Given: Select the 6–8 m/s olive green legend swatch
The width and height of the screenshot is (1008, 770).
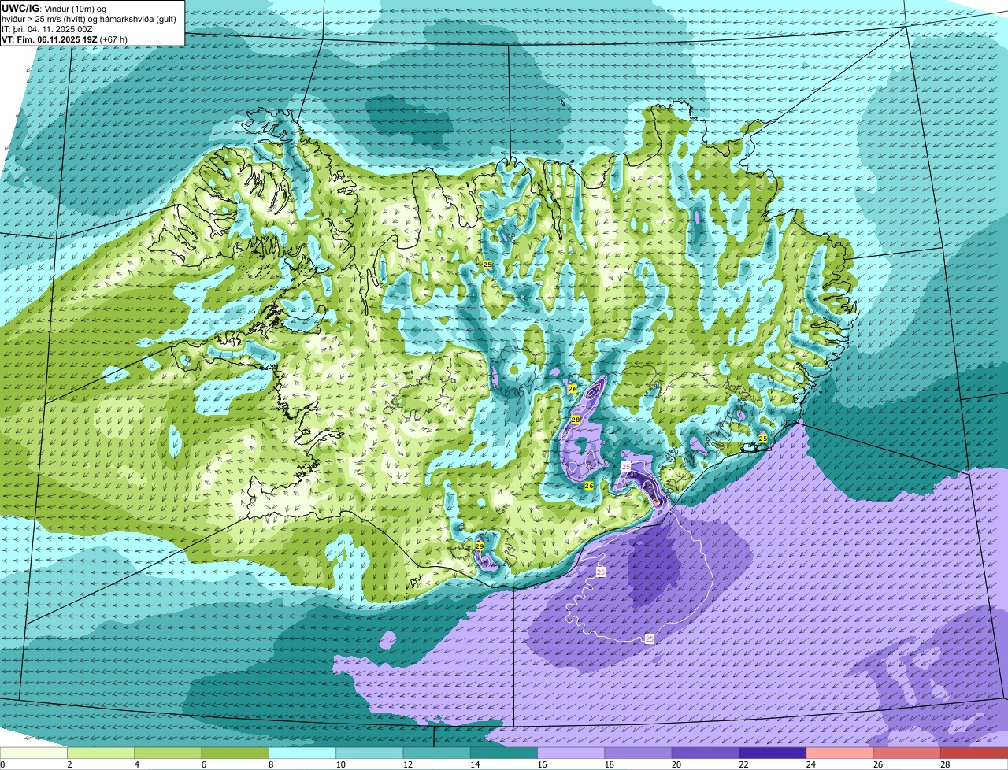Looking at the screenshot, I should [235, 753].
